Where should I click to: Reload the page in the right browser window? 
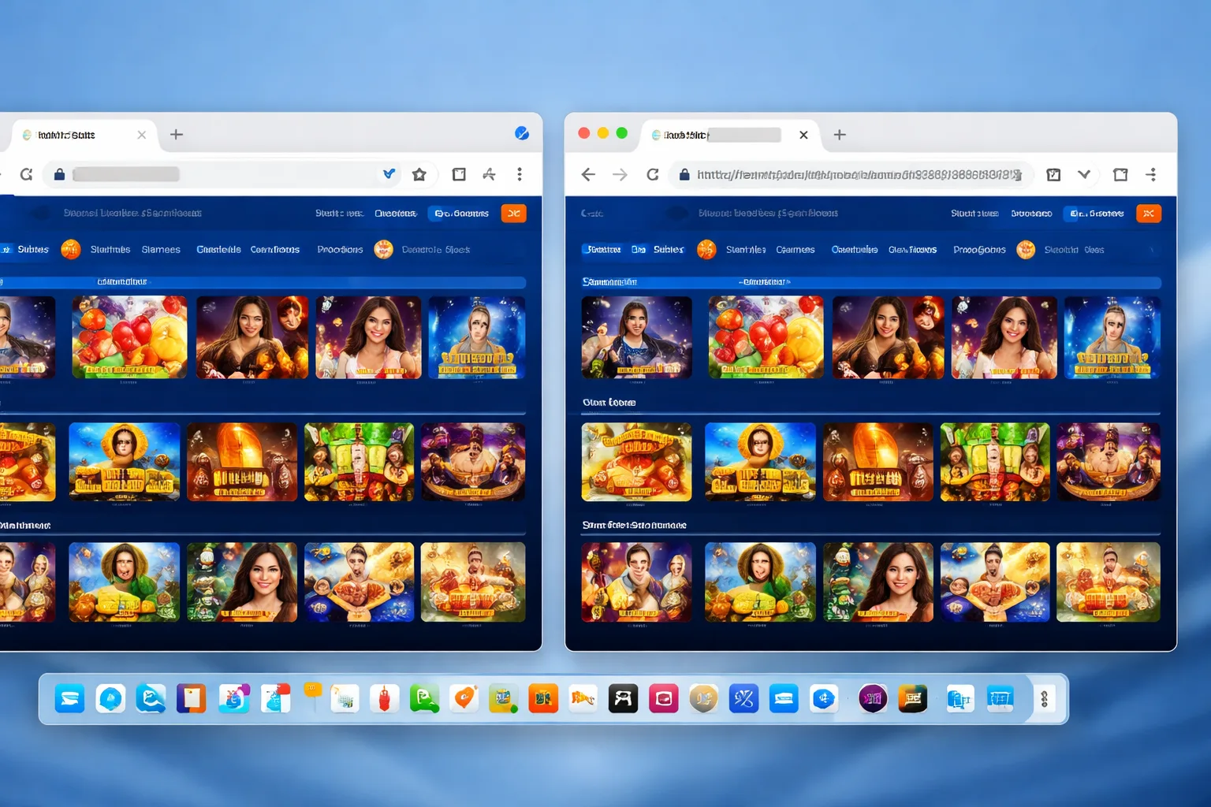(x=653, y=174)
